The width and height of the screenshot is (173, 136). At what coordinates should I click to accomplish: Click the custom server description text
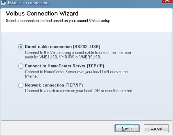tap(79, 91)
